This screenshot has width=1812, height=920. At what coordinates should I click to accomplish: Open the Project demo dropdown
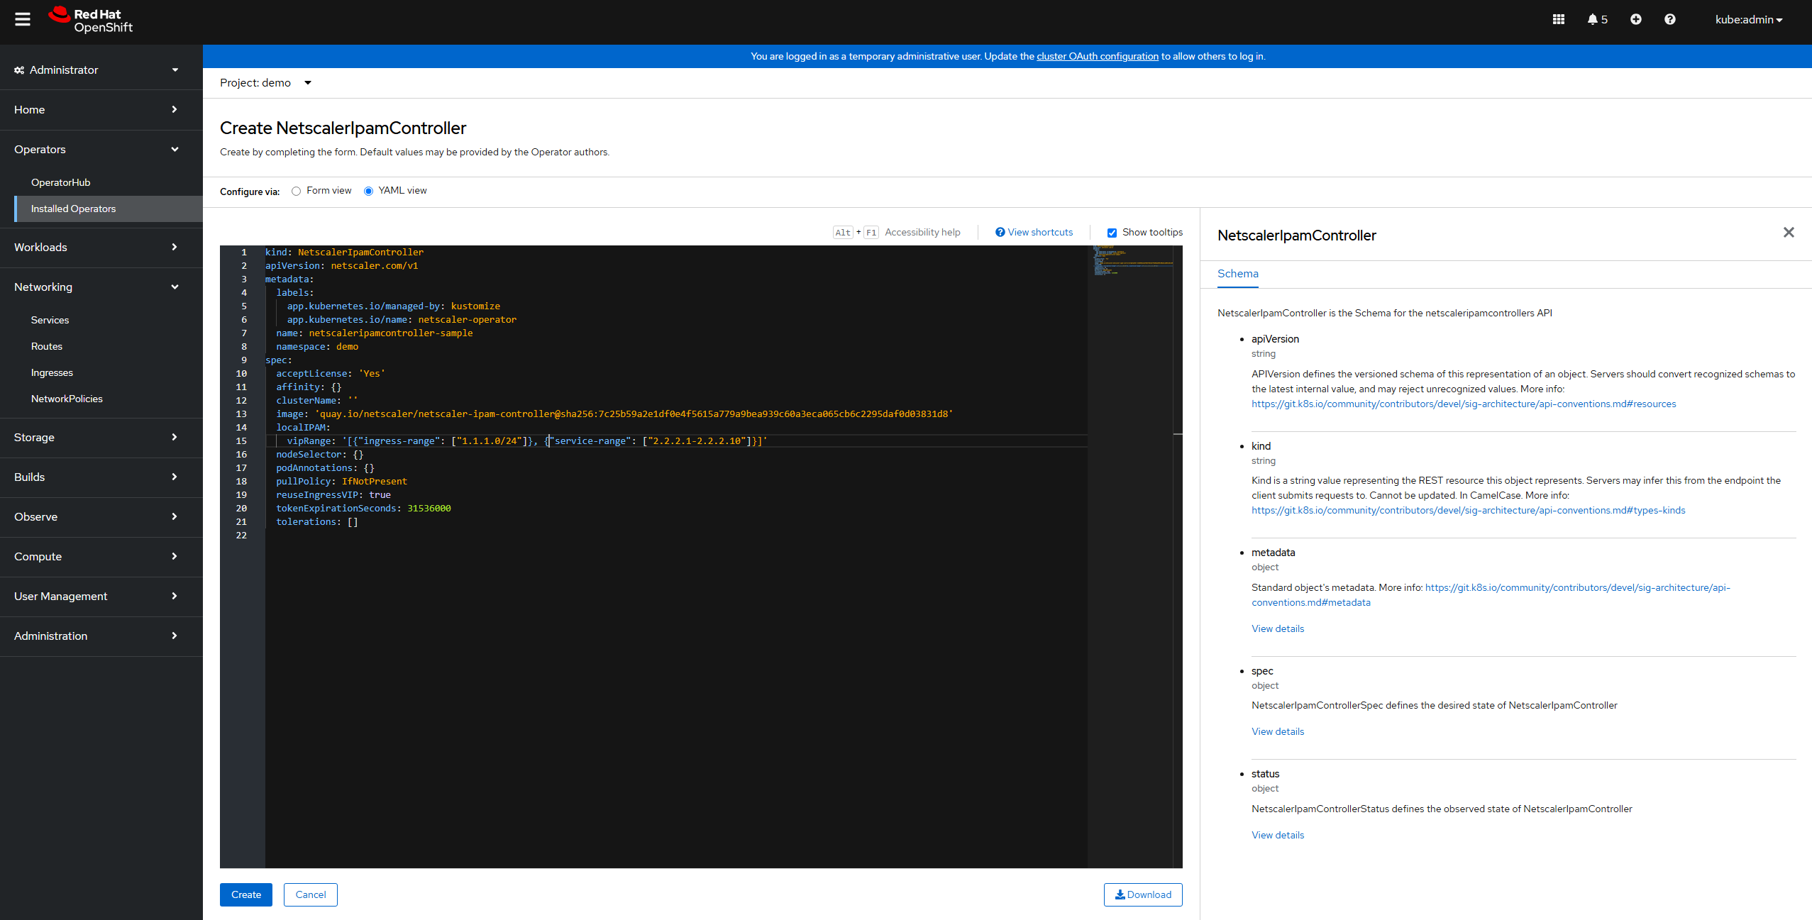[x=266, y=83]
